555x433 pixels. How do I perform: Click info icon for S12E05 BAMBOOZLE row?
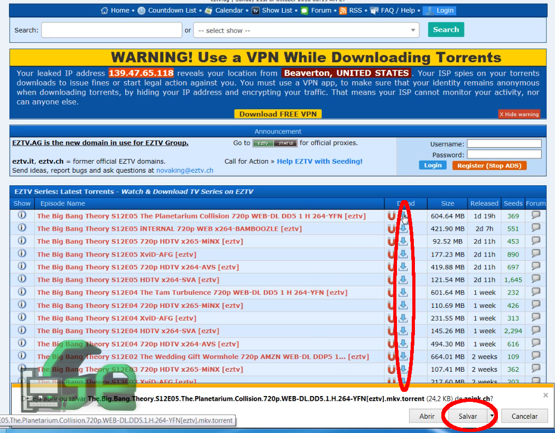(x=22, y=228)
